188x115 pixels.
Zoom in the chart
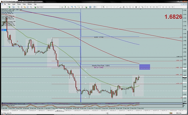72,7
